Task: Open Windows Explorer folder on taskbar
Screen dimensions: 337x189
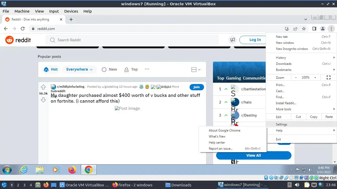Action: 40,170
